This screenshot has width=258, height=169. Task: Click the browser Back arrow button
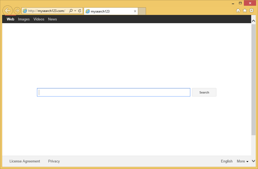coord(8,11)
